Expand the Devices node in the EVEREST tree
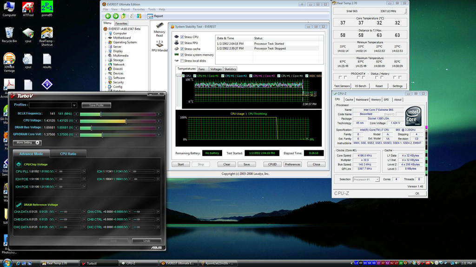The height and width of the screenshot is (267, 476). (106, 74)
